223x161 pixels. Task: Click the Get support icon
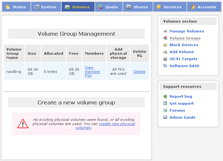165,103
